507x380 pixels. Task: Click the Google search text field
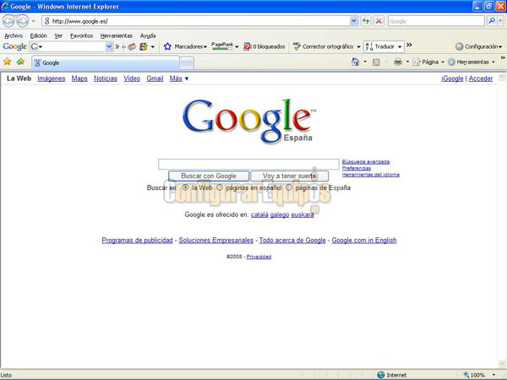tap(248, 164)
